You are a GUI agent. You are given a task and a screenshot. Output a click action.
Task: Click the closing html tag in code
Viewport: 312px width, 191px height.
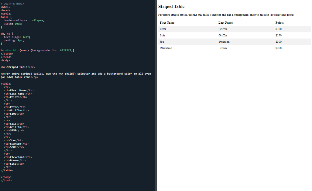click(x=6, y=180)
